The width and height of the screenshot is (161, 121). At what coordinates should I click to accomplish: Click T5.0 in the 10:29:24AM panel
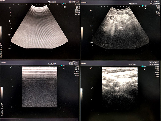[158, 10]
